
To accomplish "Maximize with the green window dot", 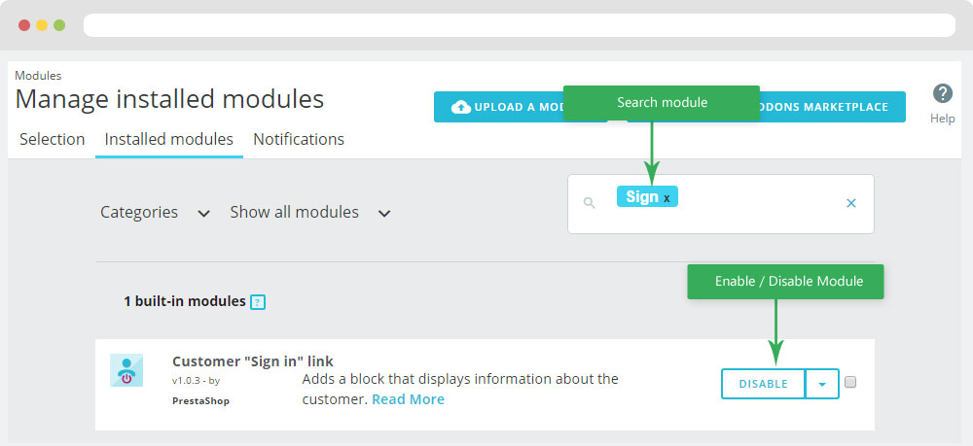I will pos(59,25).
